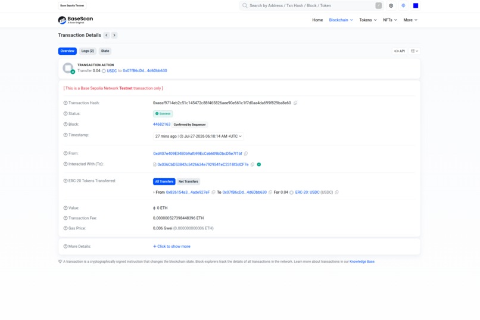Click the Timestamp help icon

pos(65,135)
